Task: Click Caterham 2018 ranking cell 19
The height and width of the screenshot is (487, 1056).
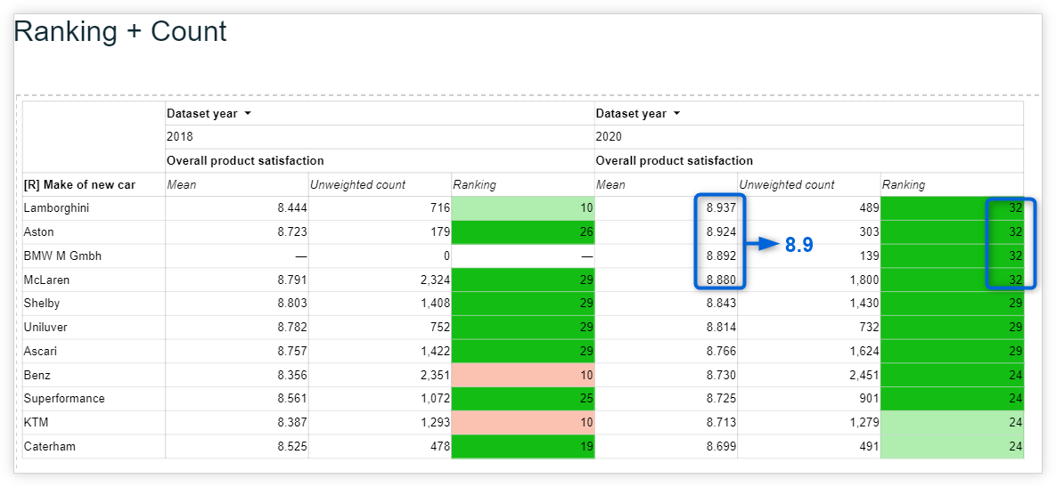Action: click(522, 446)
